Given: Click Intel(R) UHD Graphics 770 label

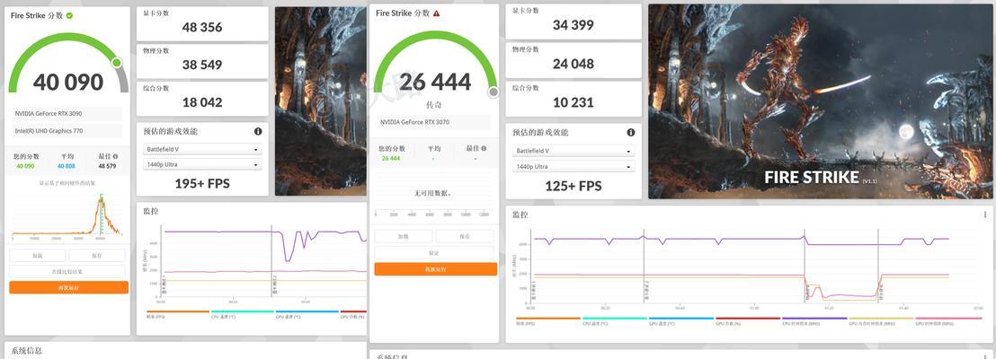Looking at the screenshot, I should pos(49,131).
